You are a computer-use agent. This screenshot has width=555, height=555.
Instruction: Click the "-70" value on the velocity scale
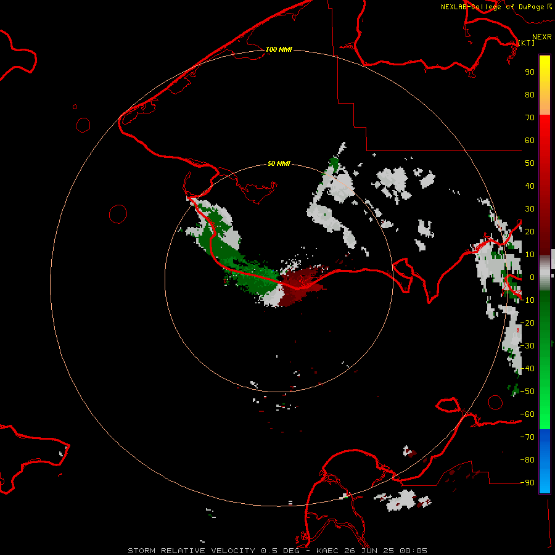click(x=527, y=437)
